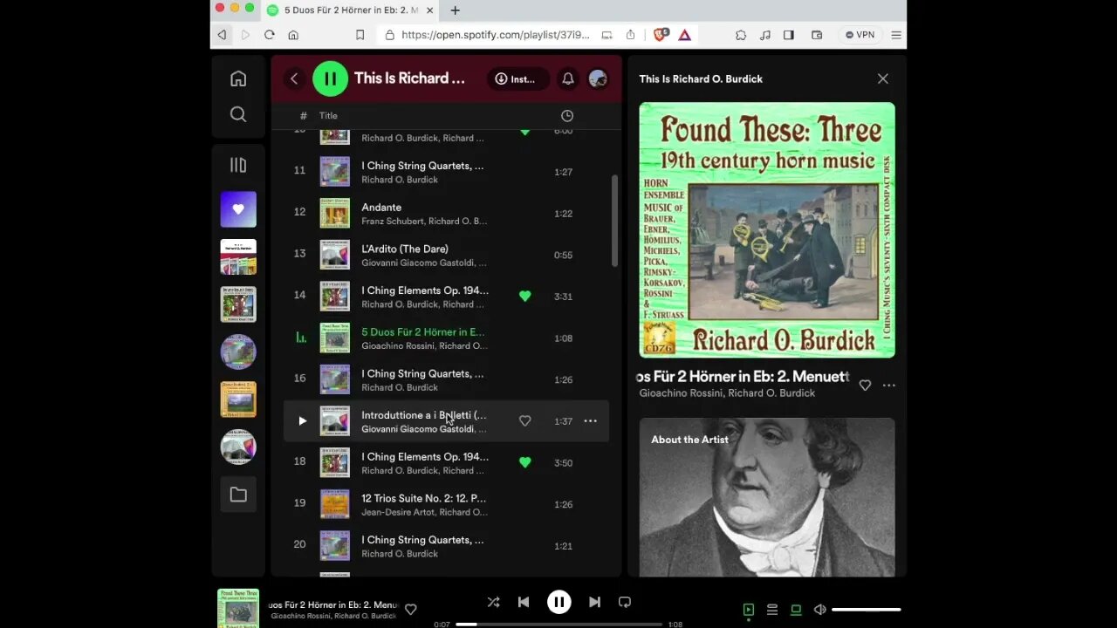Image resolution: width=1117 pixels, height=628 pixels.
Task: Go to Spotify Home in sidebar
Action: click(x=238, y=78)
